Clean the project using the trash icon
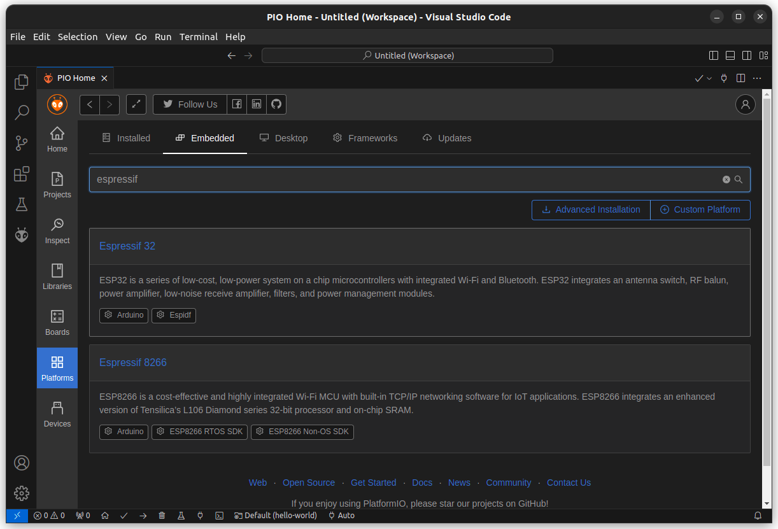The image size is (778, 529). tap(162, 516)
